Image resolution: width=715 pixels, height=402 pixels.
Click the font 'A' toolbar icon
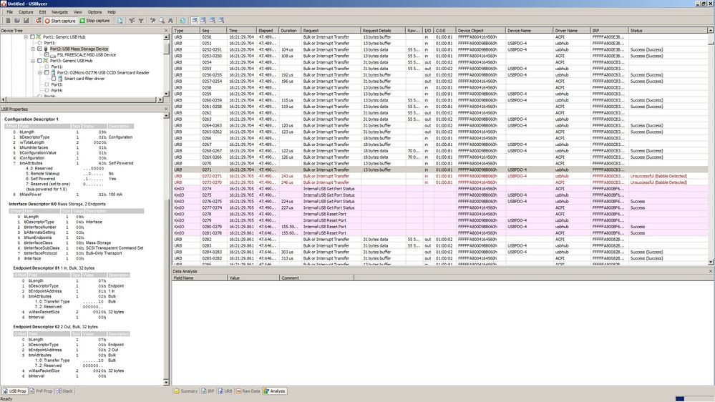170,21
